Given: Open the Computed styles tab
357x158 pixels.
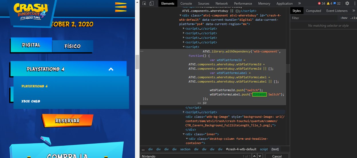Looking at the screenshot, I should (x=313, y=11).
